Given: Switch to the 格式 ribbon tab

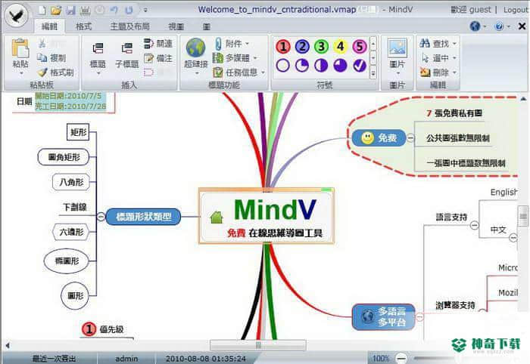Looking at the screenshot, I should pyautogui.click(x=83, y=26).
